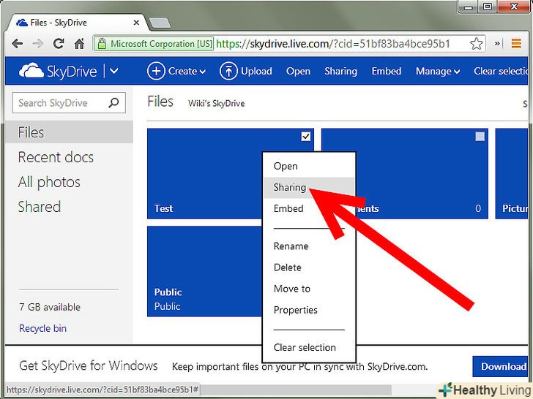
Task: Choose Delete in the context menu
Action: pos(309,267)
